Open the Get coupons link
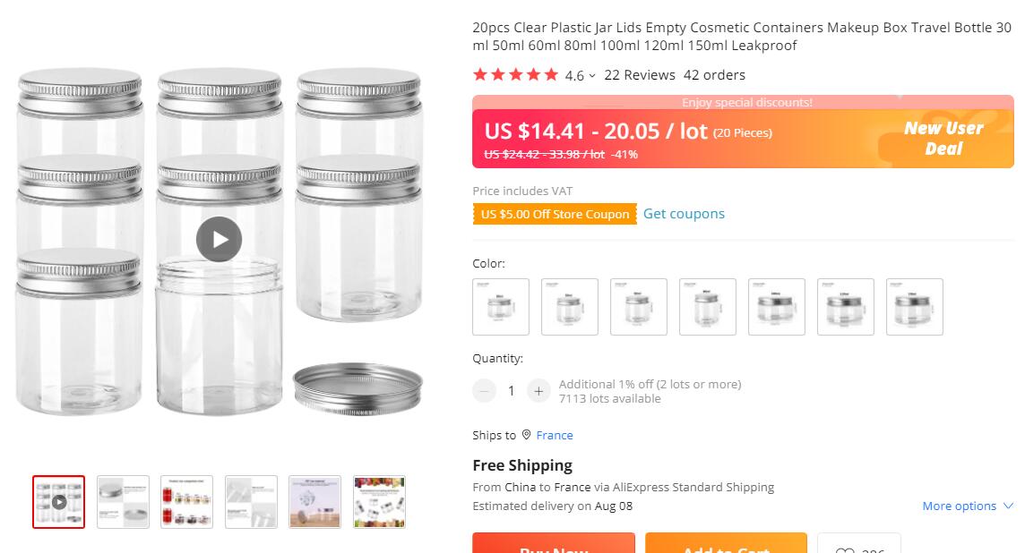 (684, 214)
